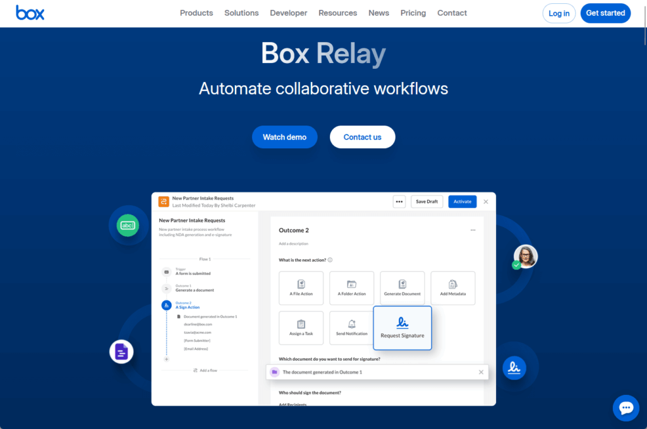Click the user avatar photo
This screenshot has height=429, width=647.
[x=525, y=256]
